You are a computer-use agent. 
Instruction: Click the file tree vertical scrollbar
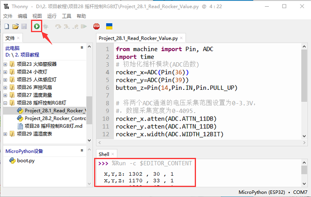pos(89,111)
